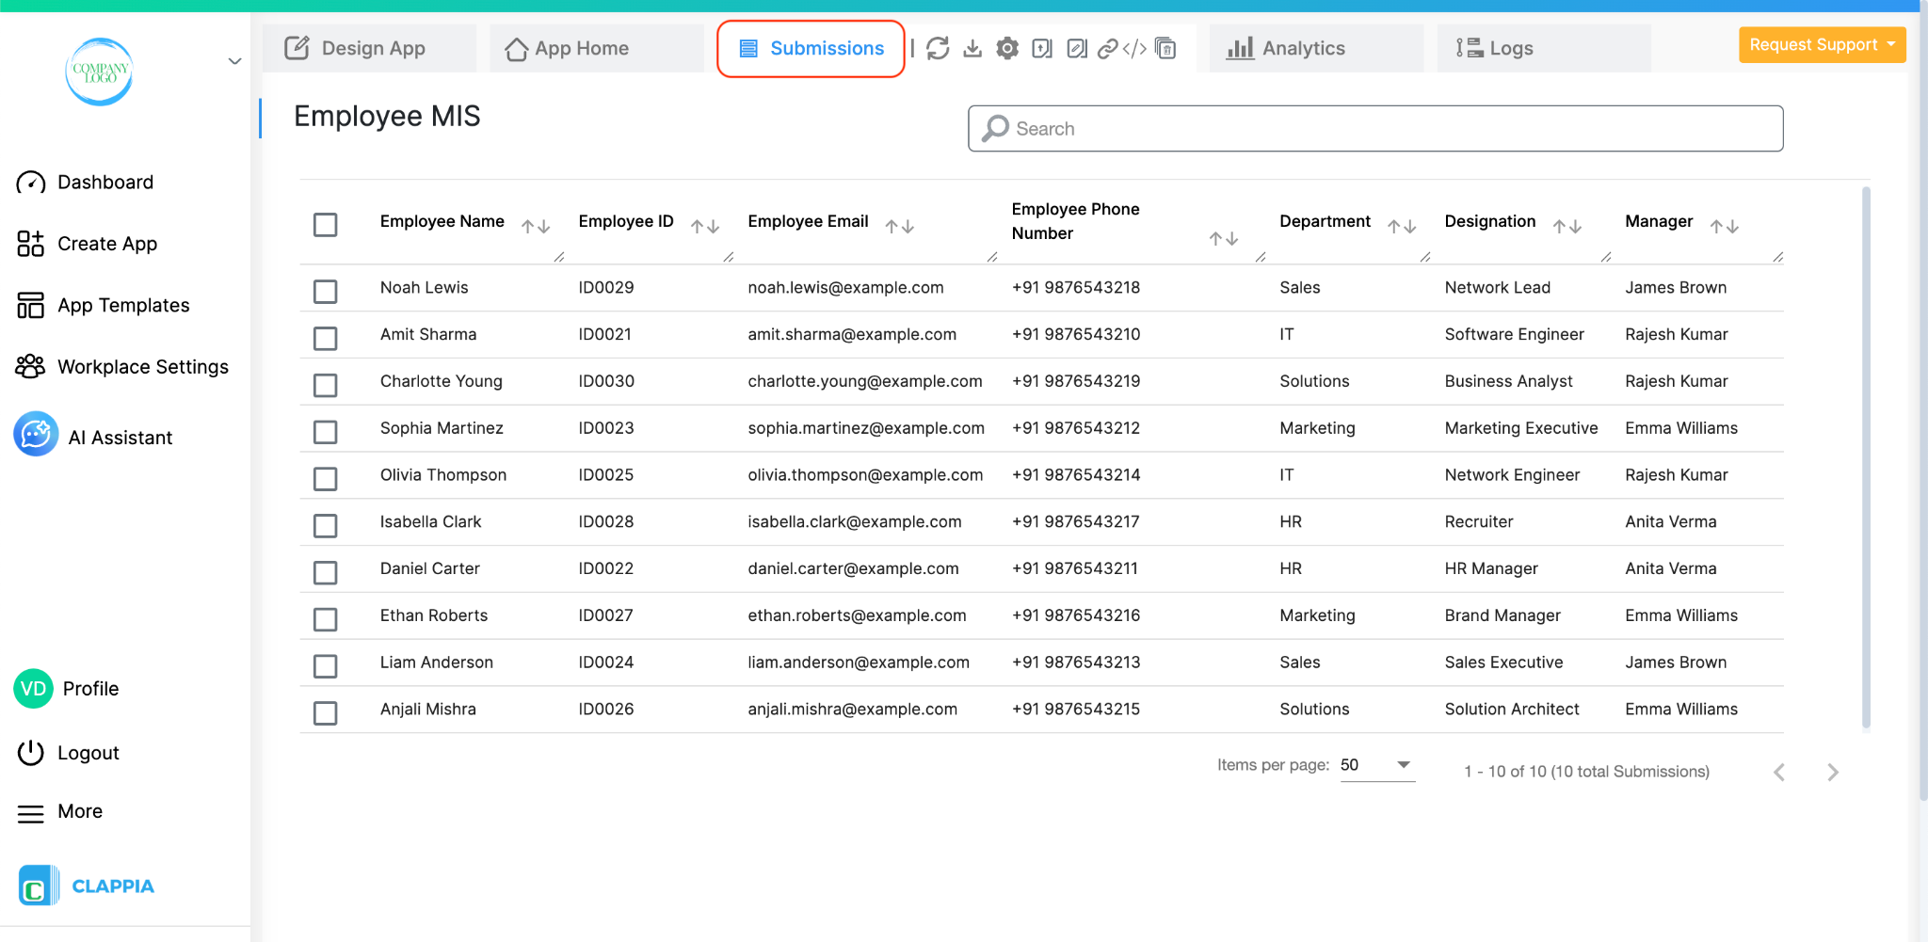Screen dimensions: 1928x942
Task: Select the Submissions tab
Action: [811, 48]
